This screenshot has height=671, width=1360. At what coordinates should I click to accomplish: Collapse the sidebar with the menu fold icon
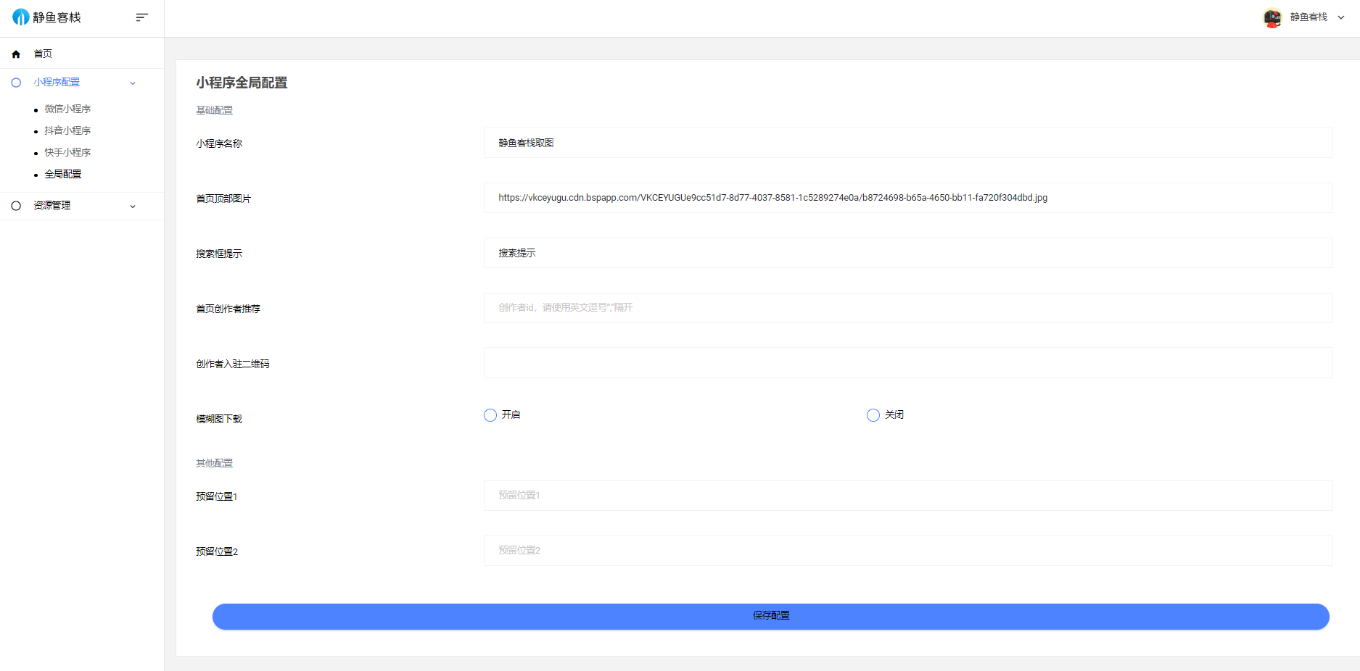pyautogui.click(x=141, y=17)
